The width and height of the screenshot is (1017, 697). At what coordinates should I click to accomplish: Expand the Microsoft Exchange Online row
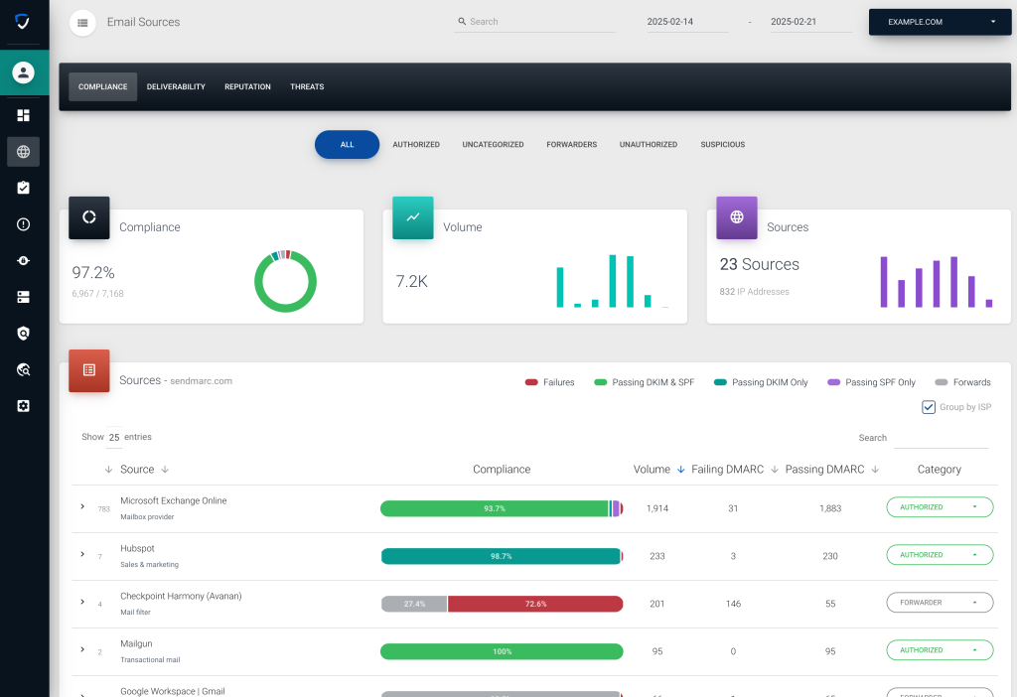tap(82, 506)
